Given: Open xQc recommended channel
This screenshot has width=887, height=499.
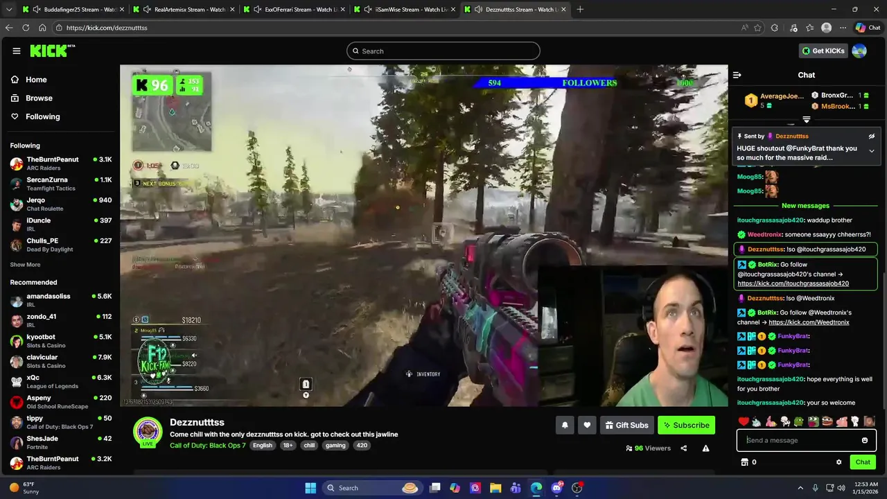Looking at the screenshot, I should point(61,382).
